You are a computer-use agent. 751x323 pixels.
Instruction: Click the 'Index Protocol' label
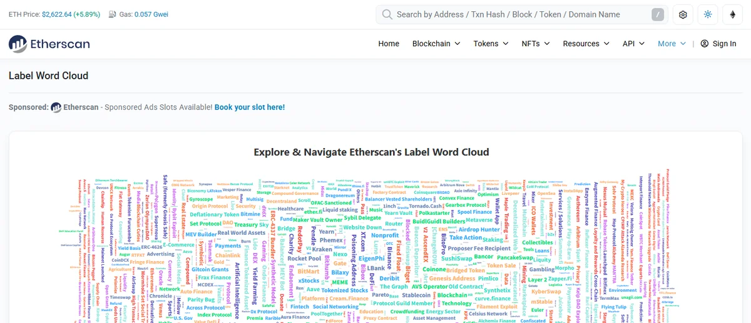(x=215, y=315)
